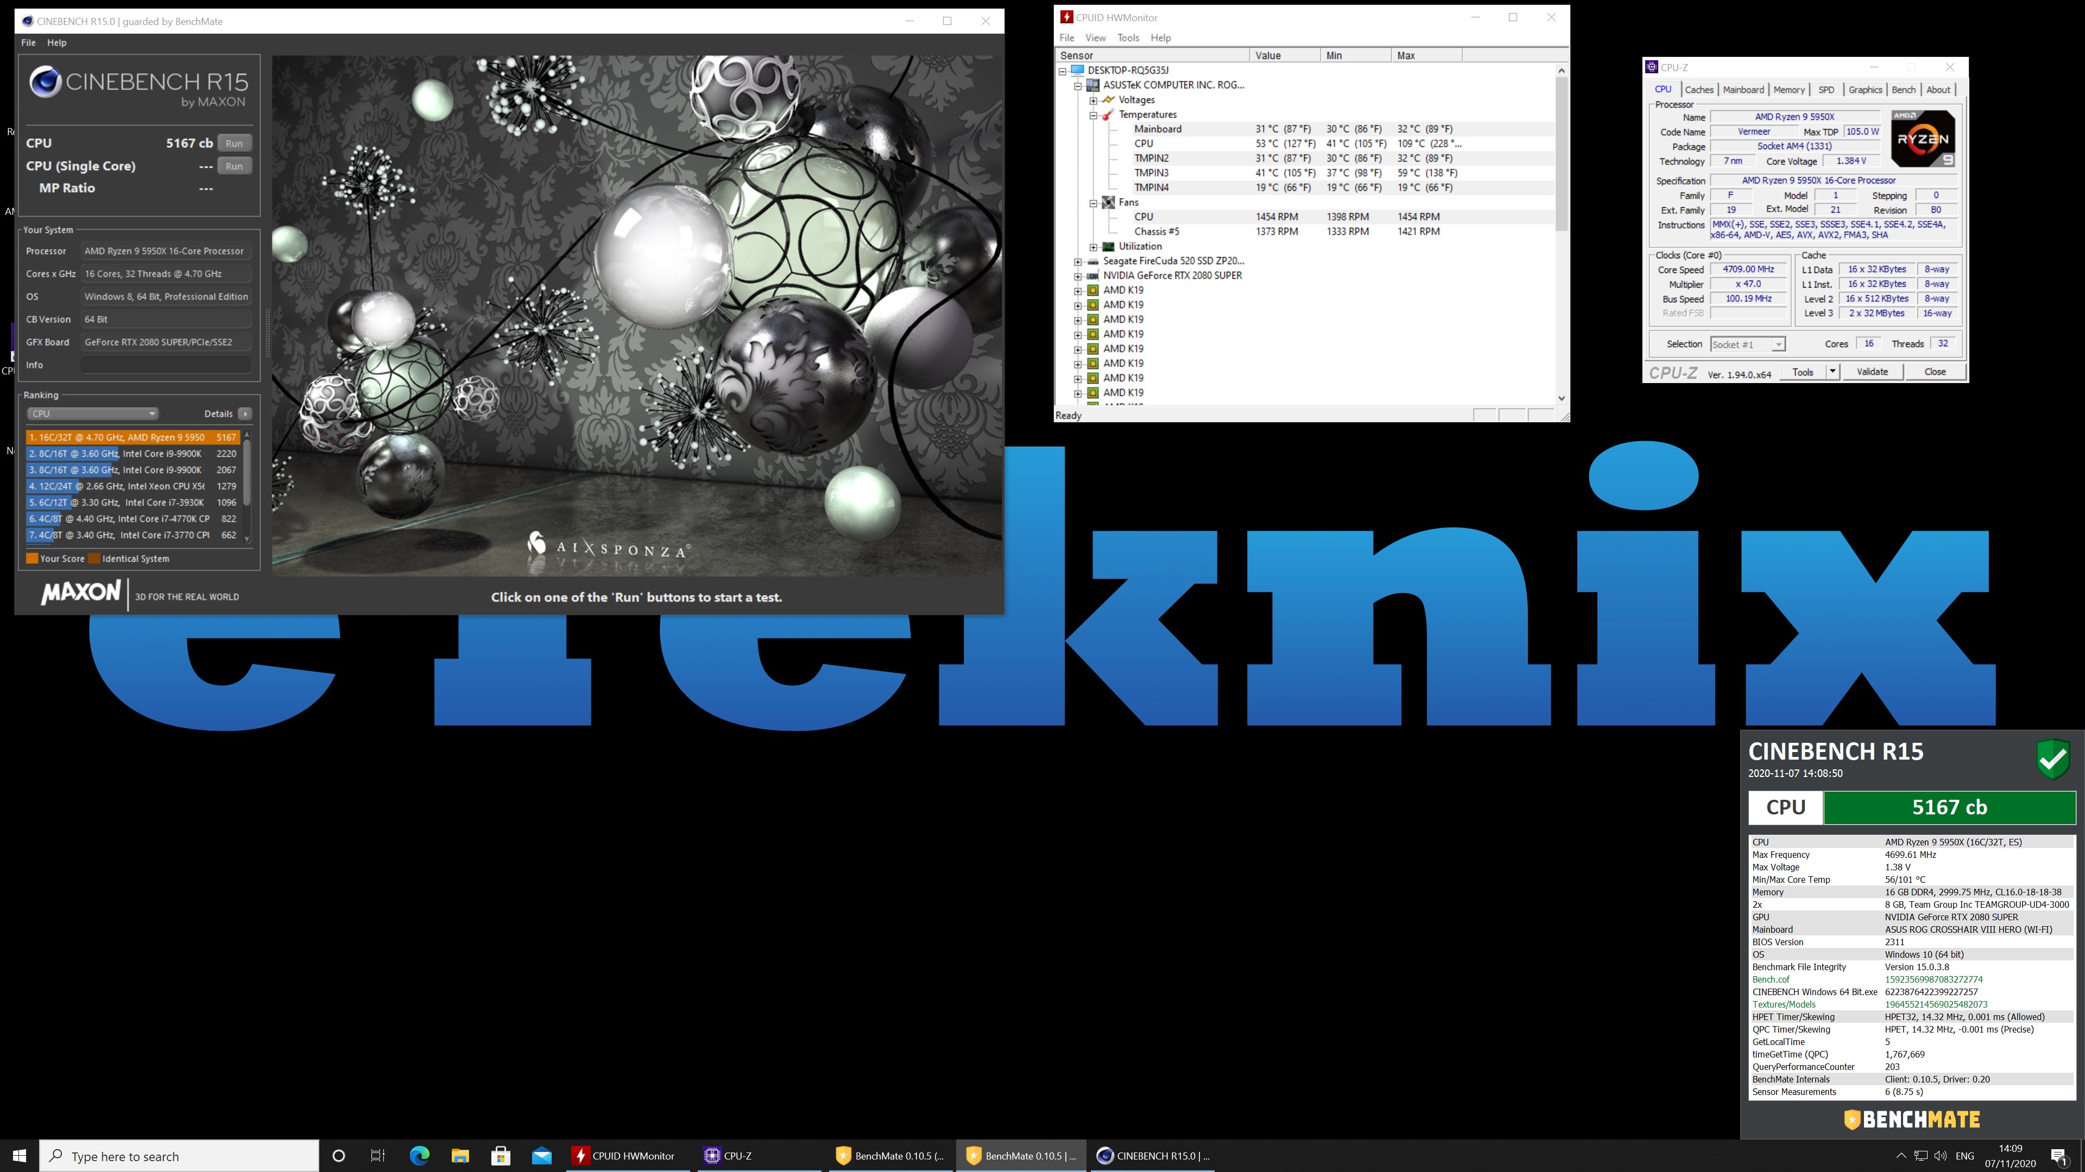Open File Explorer from taskbar

click(460, 1156)
